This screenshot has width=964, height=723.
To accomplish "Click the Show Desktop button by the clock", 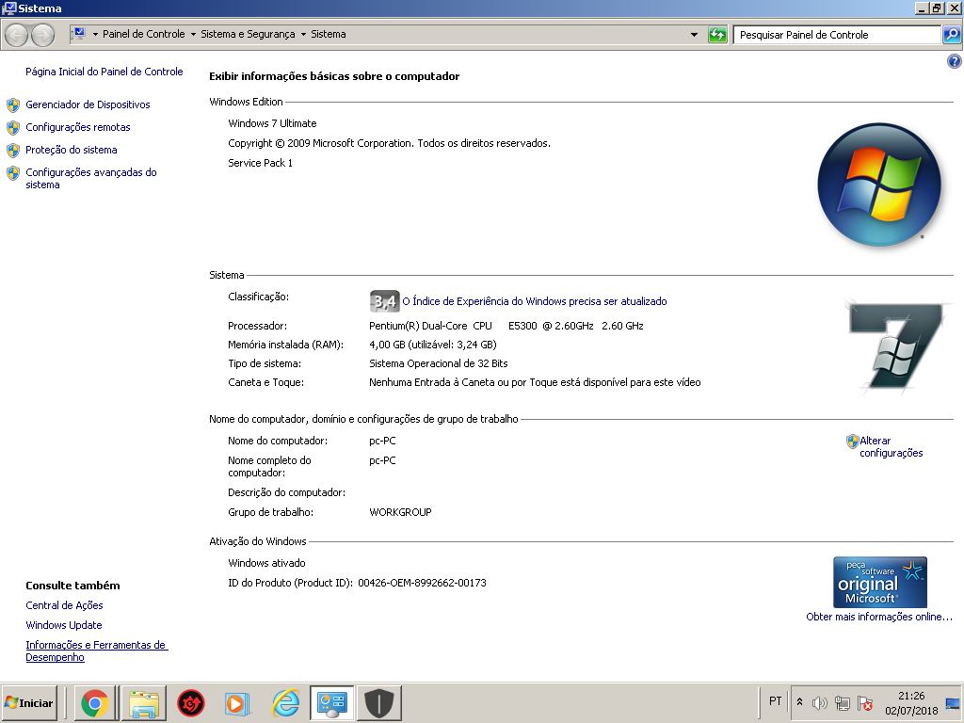I will [953, 703].
